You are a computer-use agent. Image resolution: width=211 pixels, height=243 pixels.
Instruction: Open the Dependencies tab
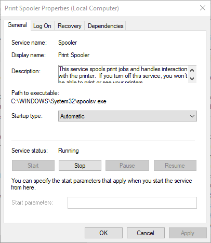105,26
